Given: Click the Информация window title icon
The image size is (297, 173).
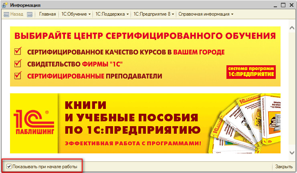Looking at the screenshot, I should pyautogui.click(x=5, y=5).
